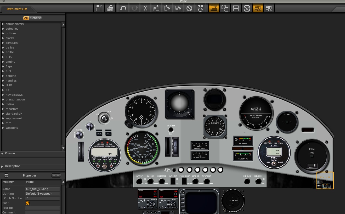Screen dimensions: 345x214
Task: Expand the ECAM category
Action: pos(3,52)
